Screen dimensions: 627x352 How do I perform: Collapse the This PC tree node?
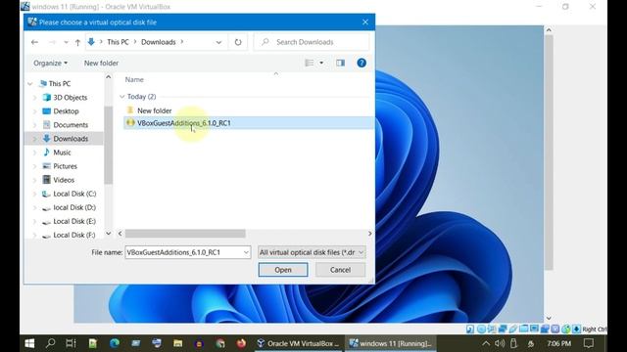coord(30,84)
